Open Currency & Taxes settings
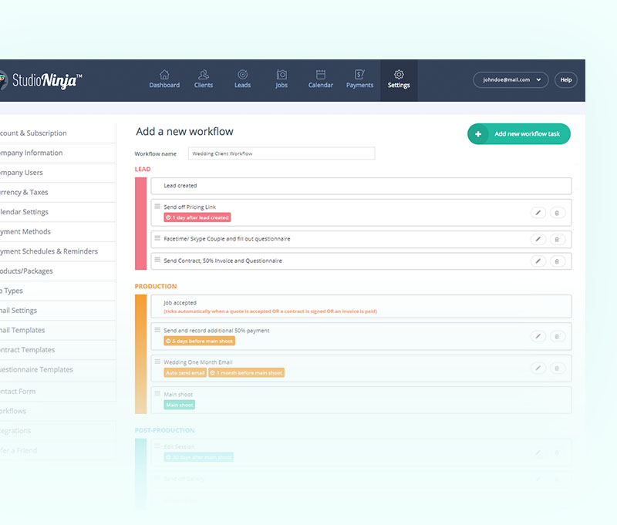This screenshot has height=525, width=617. click(58, 192)
